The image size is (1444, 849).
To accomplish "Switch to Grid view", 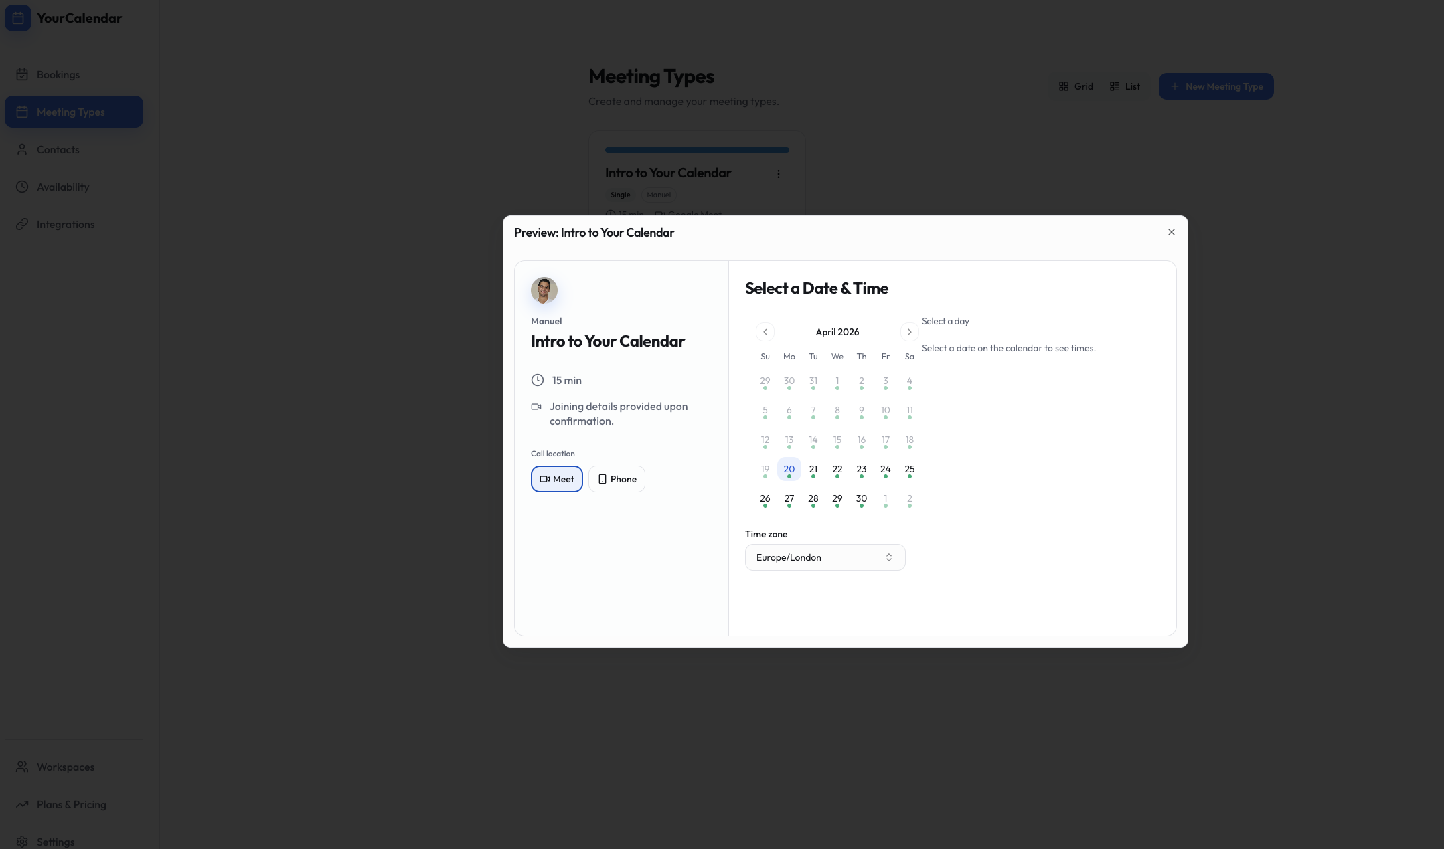I will point(1076,86).
